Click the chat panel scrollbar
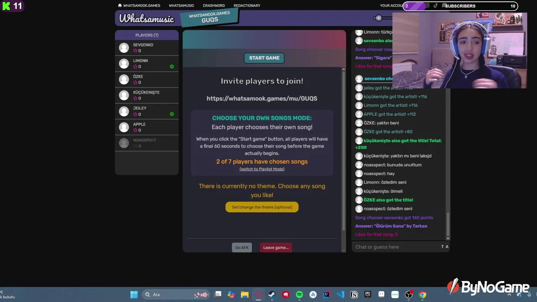This screenshot has height=302, width=537. point(448,226)
